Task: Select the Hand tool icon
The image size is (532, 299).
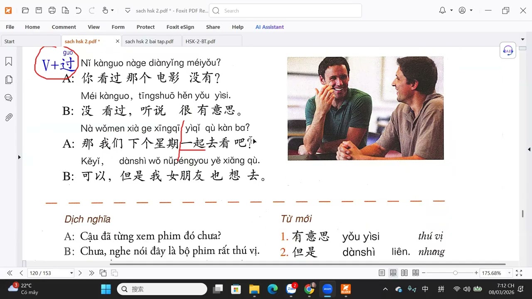Action: click(x=105, y=10)
